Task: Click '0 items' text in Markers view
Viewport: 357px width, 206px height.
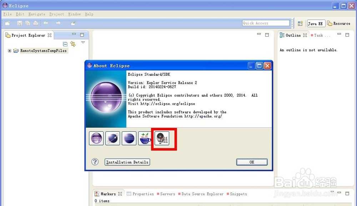Action: click(102, 201)
